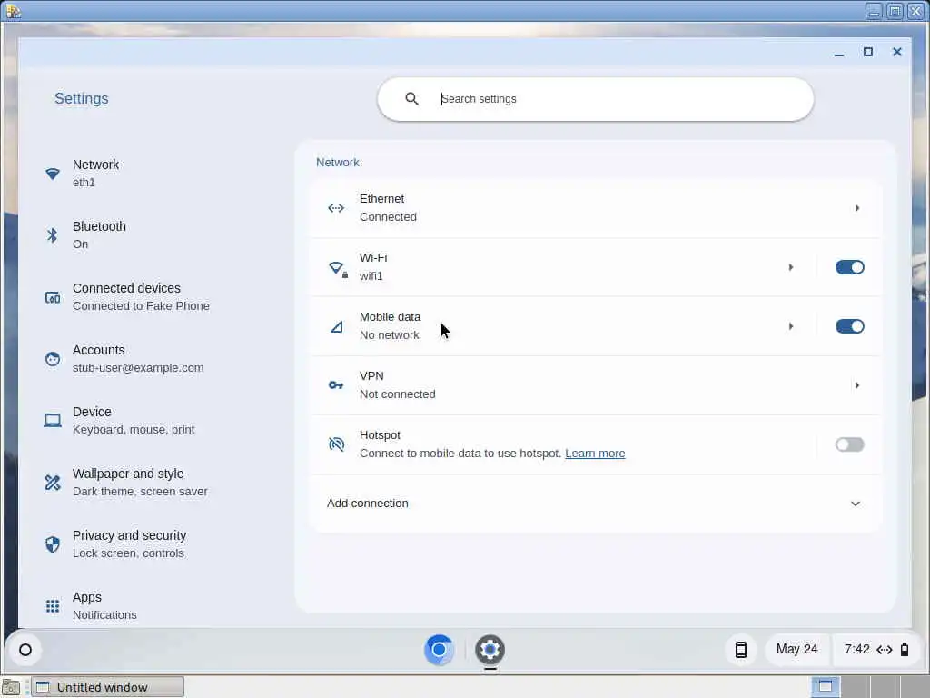Open the status tray showing 7:42
This screenshot has height=698, width=930.
(876, 649)
